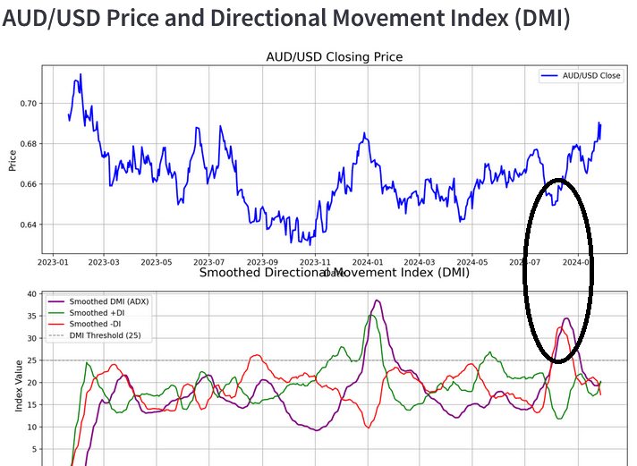Click the 2024-01 date tick label
Viewport: 637px width, 466px height.
tap(368, 262)
